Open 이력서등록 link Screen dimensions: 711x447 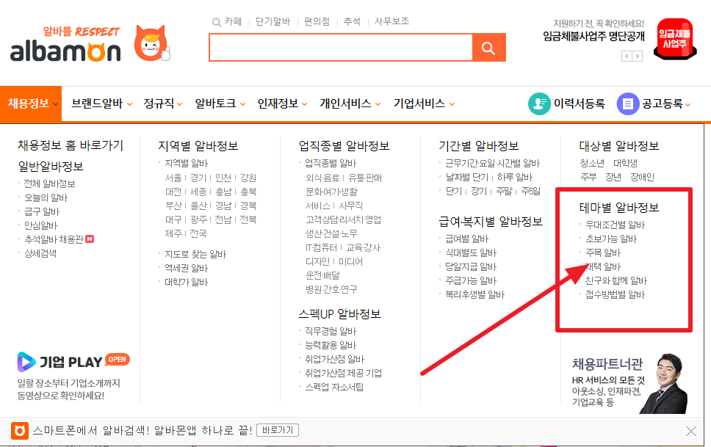579,103
